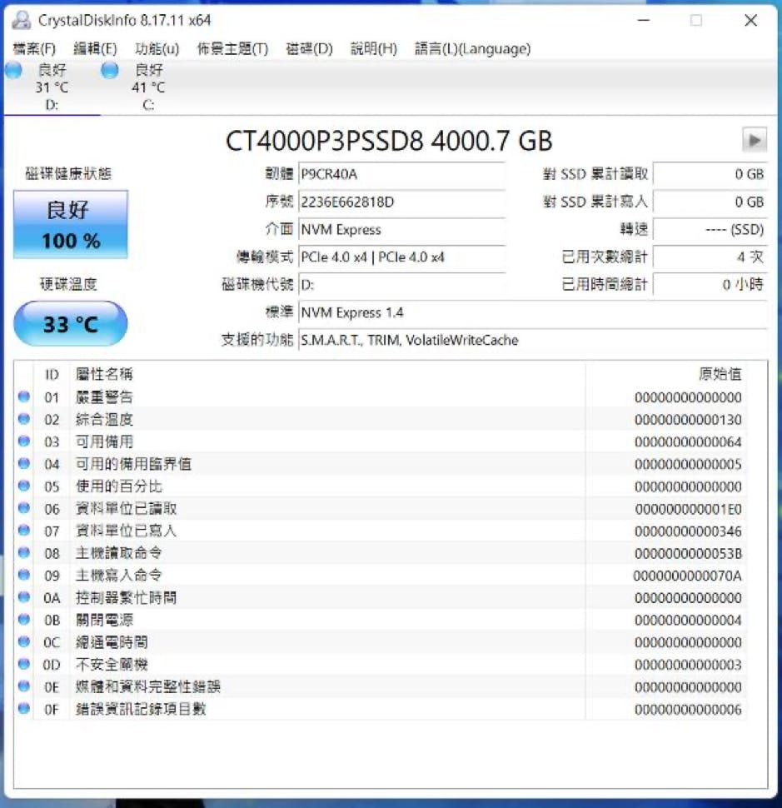Click status dot of row 0A 控制器繁忙時間
782x808 pixels.
coord(23,596)
